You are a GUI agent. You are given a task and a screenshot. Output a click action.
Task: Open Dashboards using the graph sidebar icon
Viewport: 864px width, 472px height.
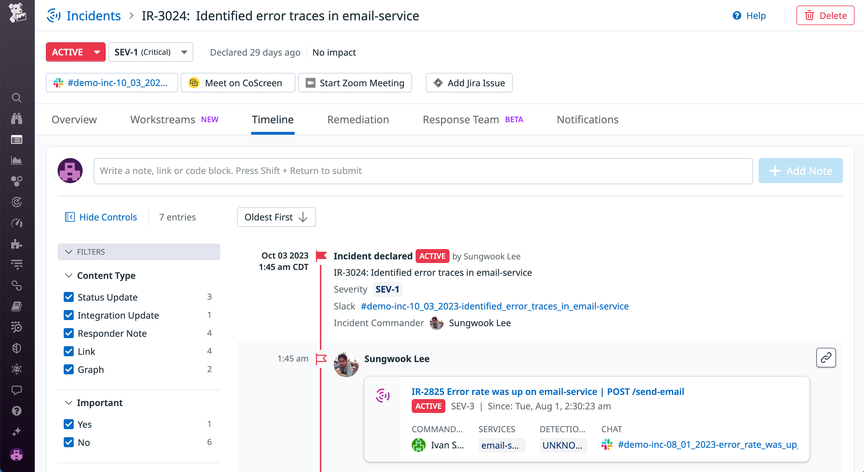coord(16,160)
